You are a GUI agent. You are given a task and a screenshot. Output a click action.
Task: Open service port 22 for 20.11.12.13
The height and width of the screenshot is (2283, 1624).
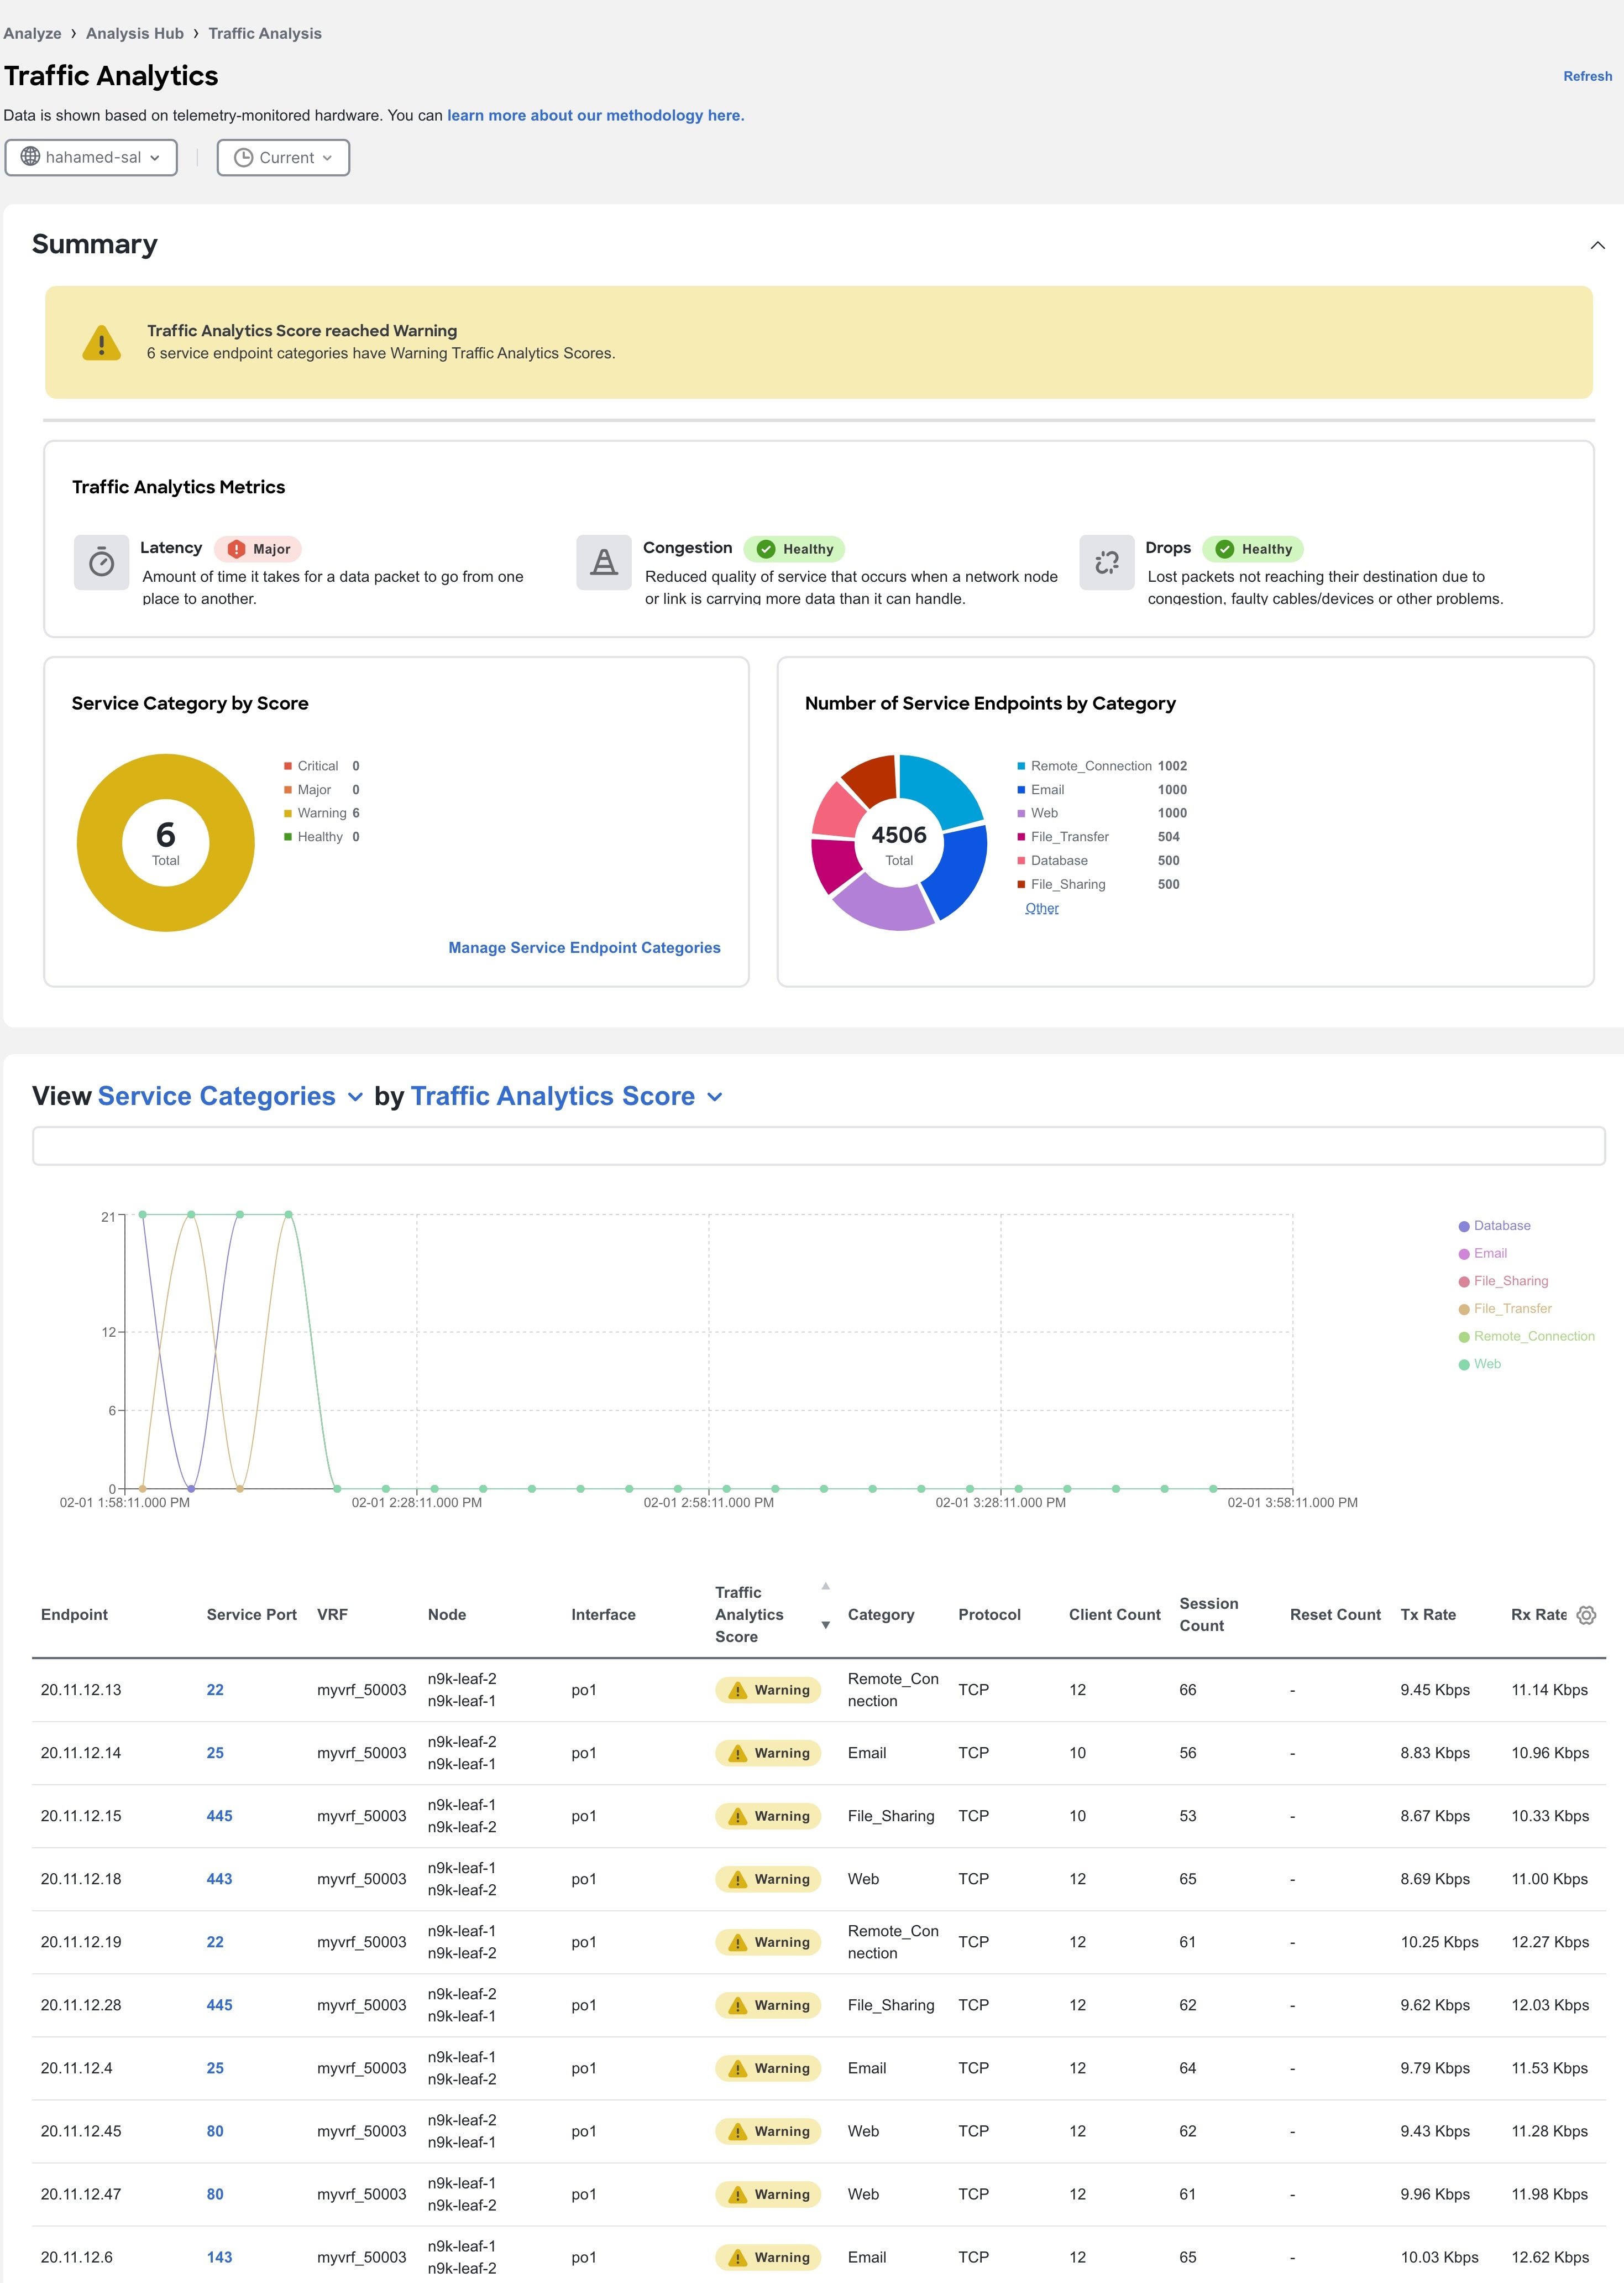(x=215, y=1690)
